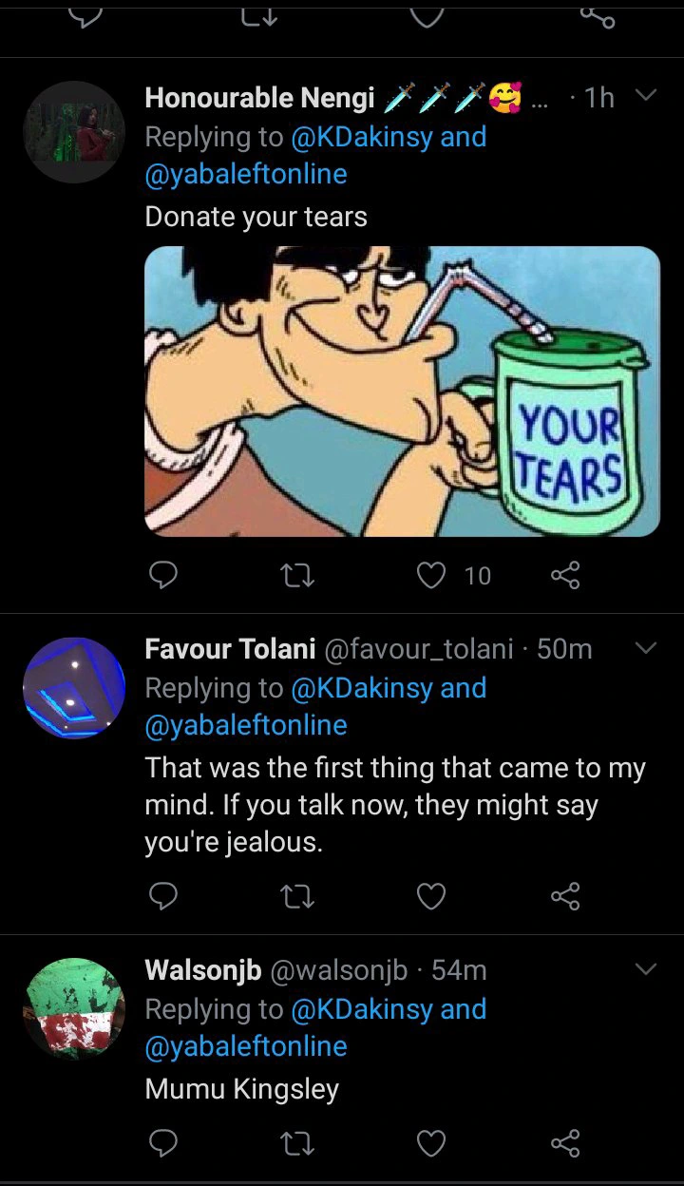Reply to Walsonjb's "Mumu Kingsley" tweet
The width and height of the screenshot is (684, 1186).
pos(164,1141)
